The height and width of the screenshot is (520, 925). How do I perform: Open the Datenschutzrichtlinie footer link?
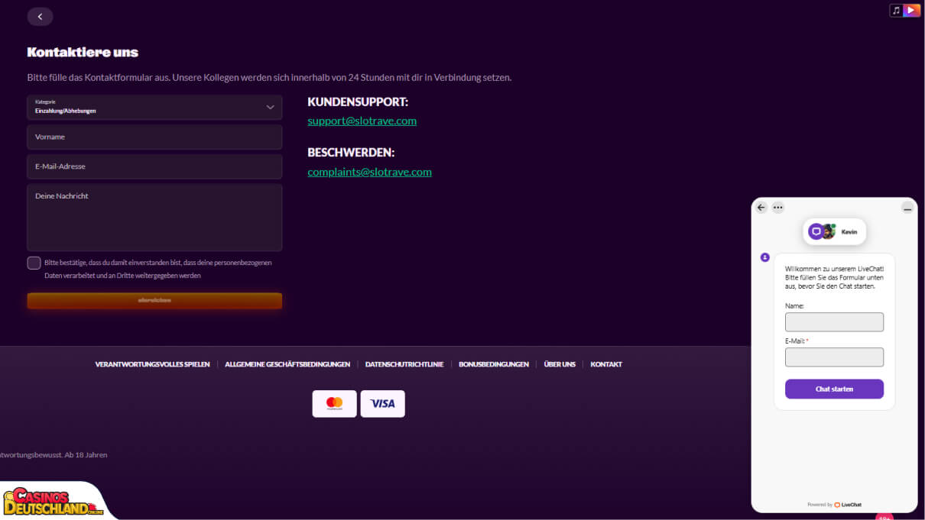click(404, 364)
